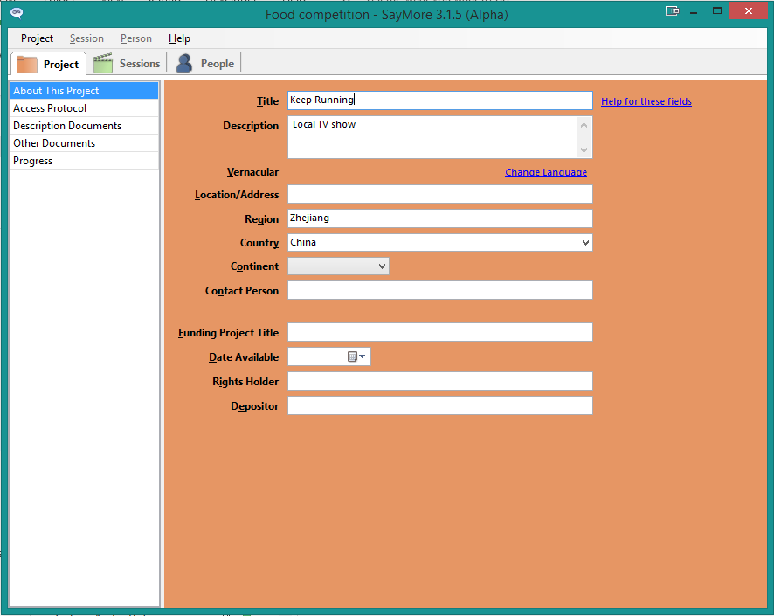
Task: Maximize the SayMore window
Action: coord(717,10)
